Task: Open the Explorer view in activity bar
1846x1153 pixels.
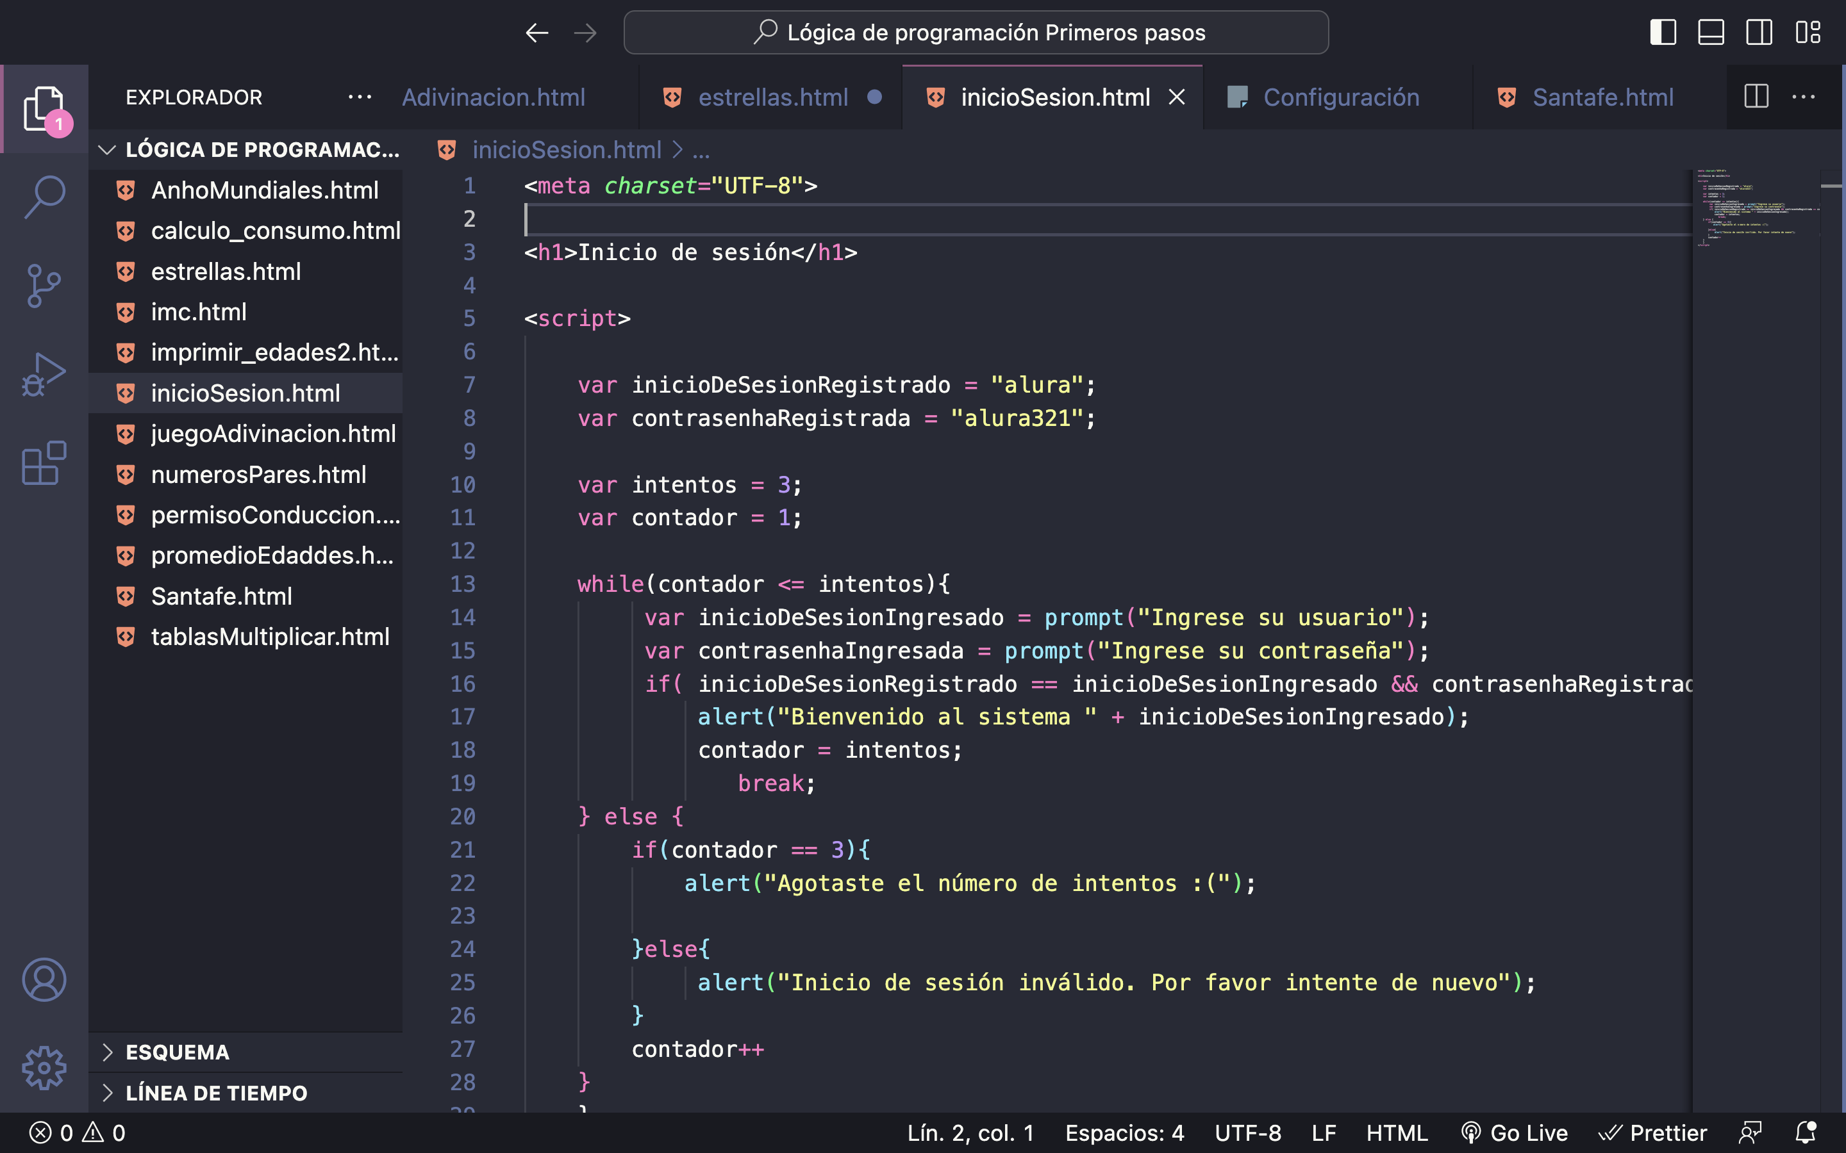Action: tap(44, 108)
